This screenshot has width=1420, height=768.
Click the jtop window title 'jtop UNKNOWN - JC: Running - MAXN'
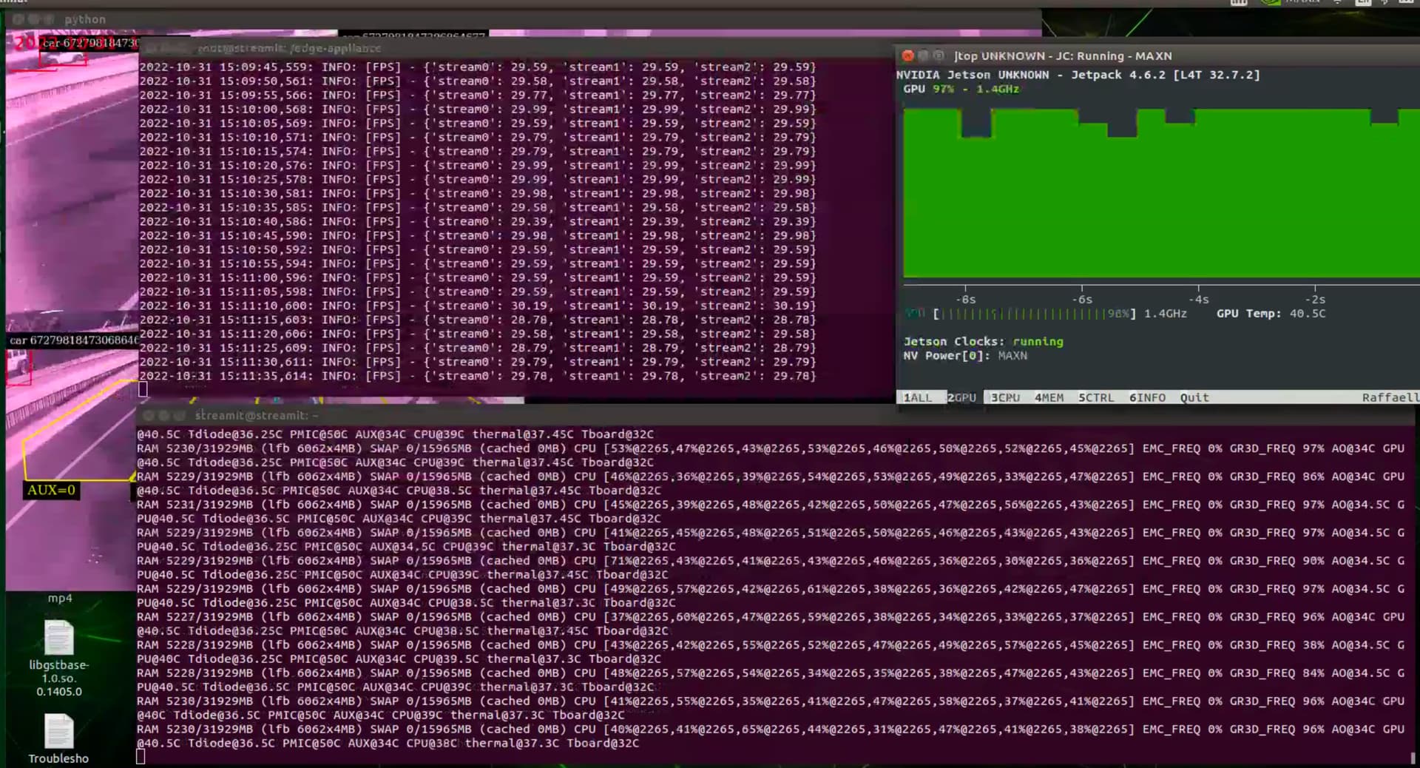coord(1063,55)
